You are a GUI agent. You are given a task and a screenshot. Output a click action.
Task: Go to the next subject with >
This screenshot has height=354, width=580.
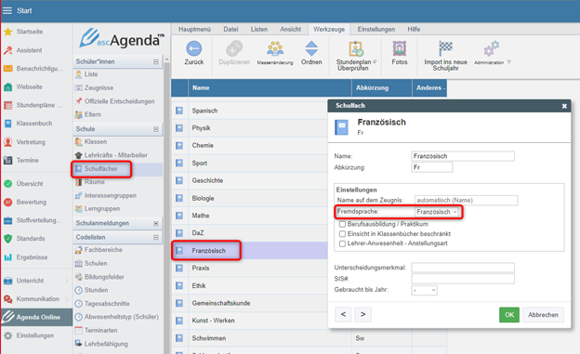click(x=362, y=314)
